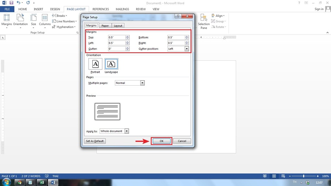331x186 pixels.
Task: Click Sign in link
Action: click(319, 9)
